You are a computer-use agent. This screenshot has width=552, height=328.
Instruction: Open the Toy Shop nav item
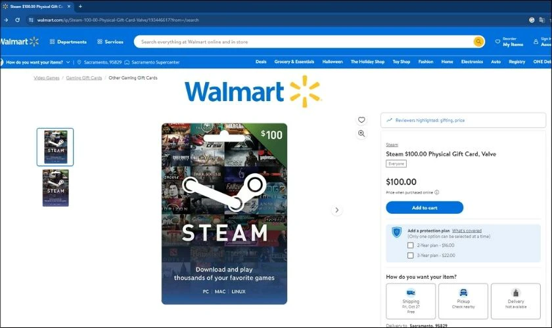coord(402,62)
